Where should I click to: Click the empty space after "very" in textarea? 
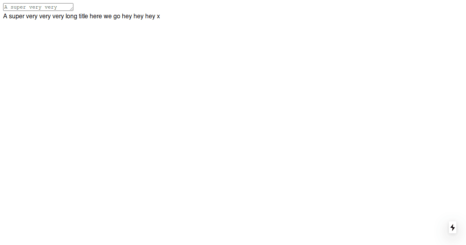[x=63, y=7]
